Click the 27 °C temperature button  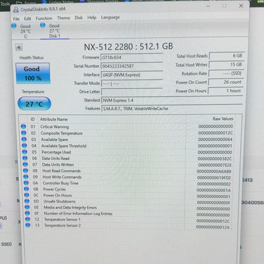[x=34, y=103]
